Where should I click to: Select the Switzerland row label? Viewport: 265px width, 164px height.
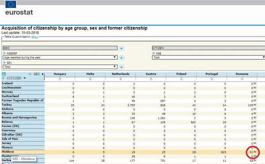pos(10,96)
